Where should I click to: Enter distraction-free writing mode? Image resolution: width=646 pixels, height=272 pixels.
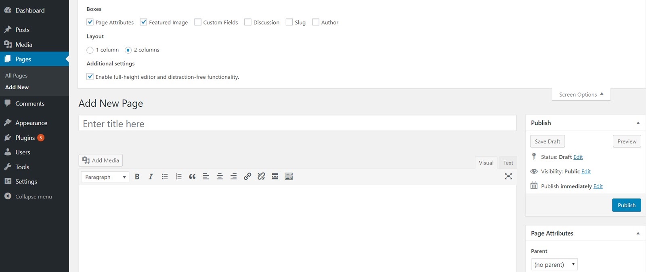point(508,177)
